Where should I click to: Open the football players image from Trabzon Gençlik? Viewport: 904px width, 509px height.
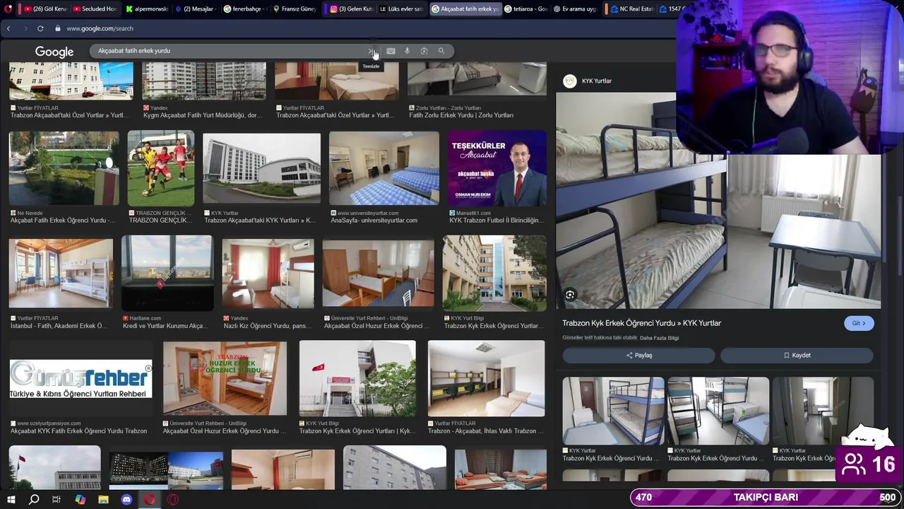161,168
